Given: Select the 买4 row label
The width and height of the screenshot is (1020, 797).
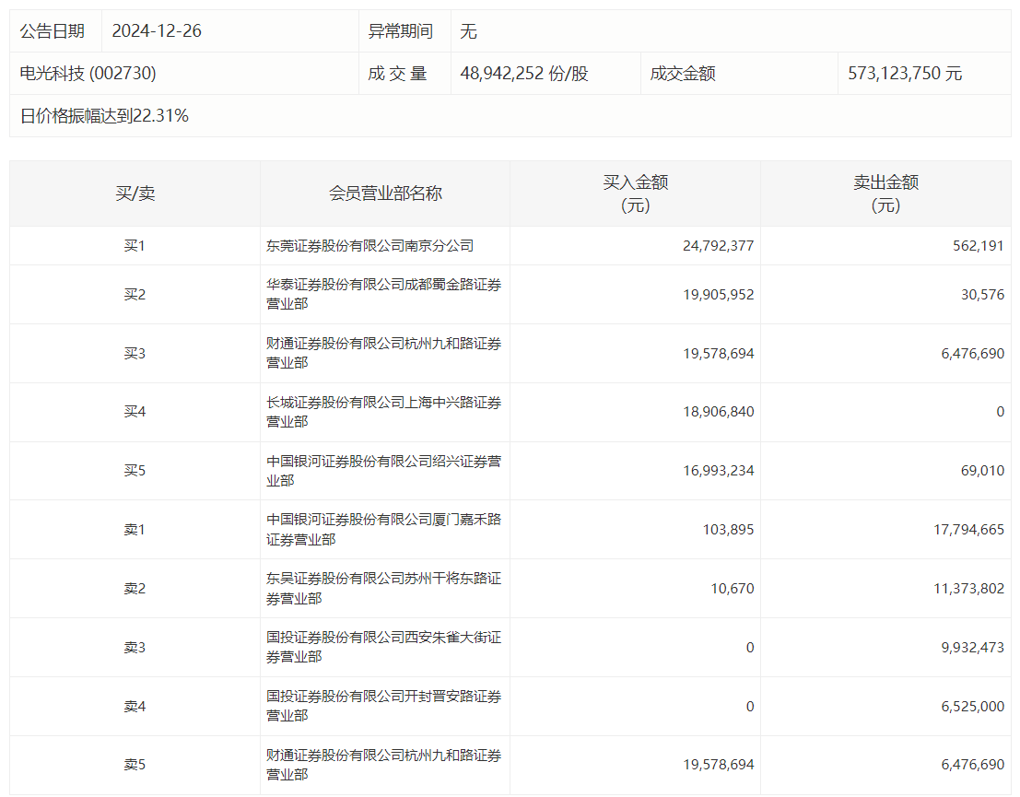Looking at the screenshot, I should coord(135,412).
